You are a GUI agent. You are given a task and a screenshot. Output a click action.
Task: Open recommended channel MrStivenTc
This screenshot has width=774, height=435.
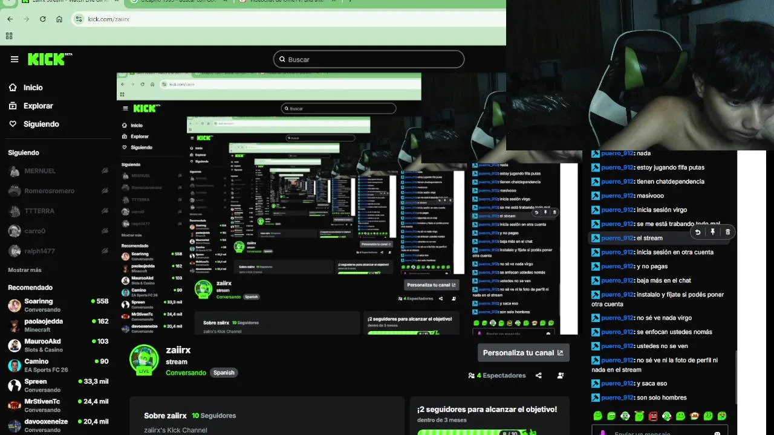pyautogui.click(x=58, y=405)
